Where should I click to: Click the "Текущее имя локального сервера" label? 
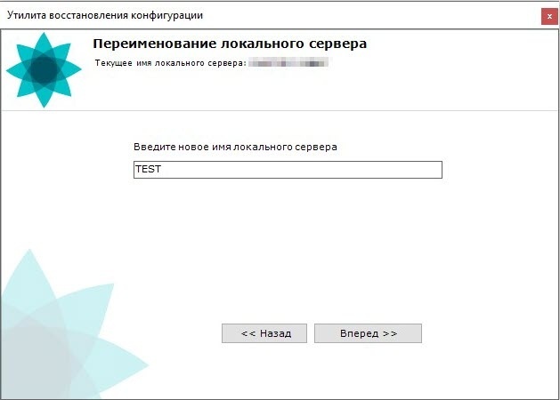(x=169, y=64)
